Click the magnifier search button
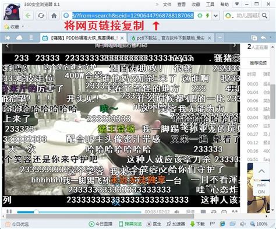This screenshot has width=276, height=229. 264,16
